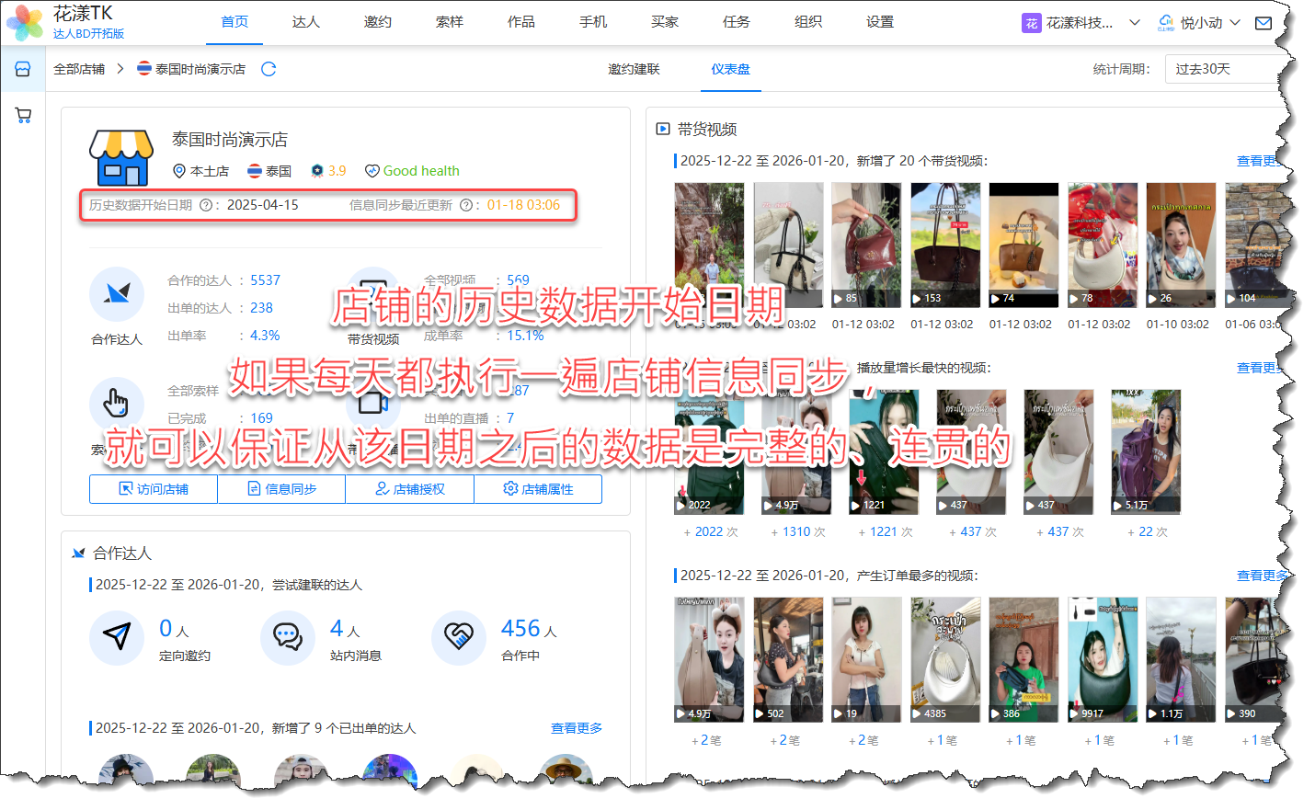Click the 合作中 handshake heart icon
This screenshot has height=810, width=1315.
click(x=458, y=637)
